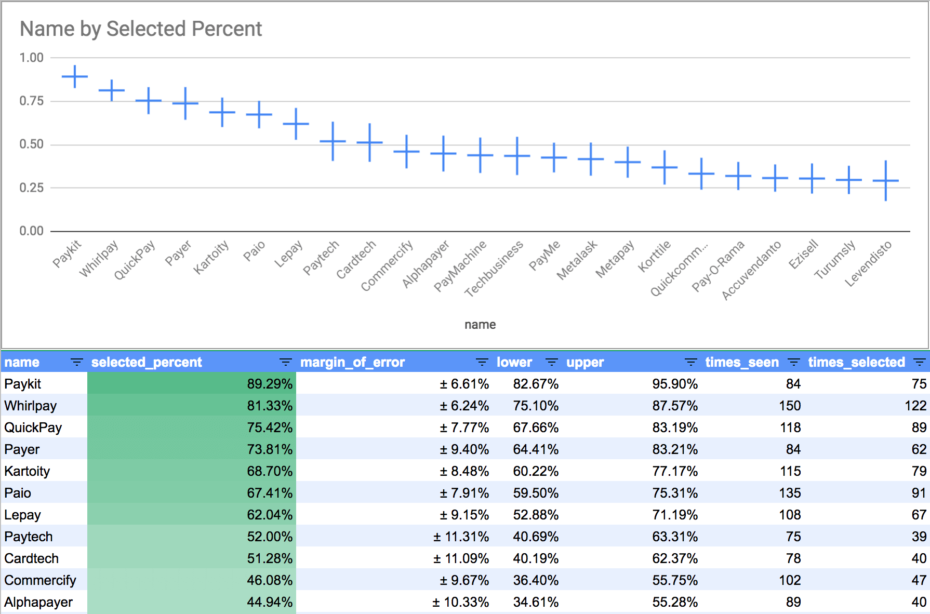Viewport: 930px width, 614px height.
Task: Select the horizontal axis title 'name'
Action: [x=480, y=325]
